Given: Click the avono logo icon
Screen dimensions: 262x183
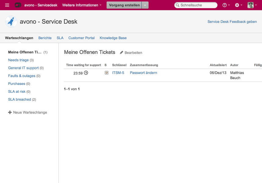Looking at the screenshot, I should click(18, 5).
